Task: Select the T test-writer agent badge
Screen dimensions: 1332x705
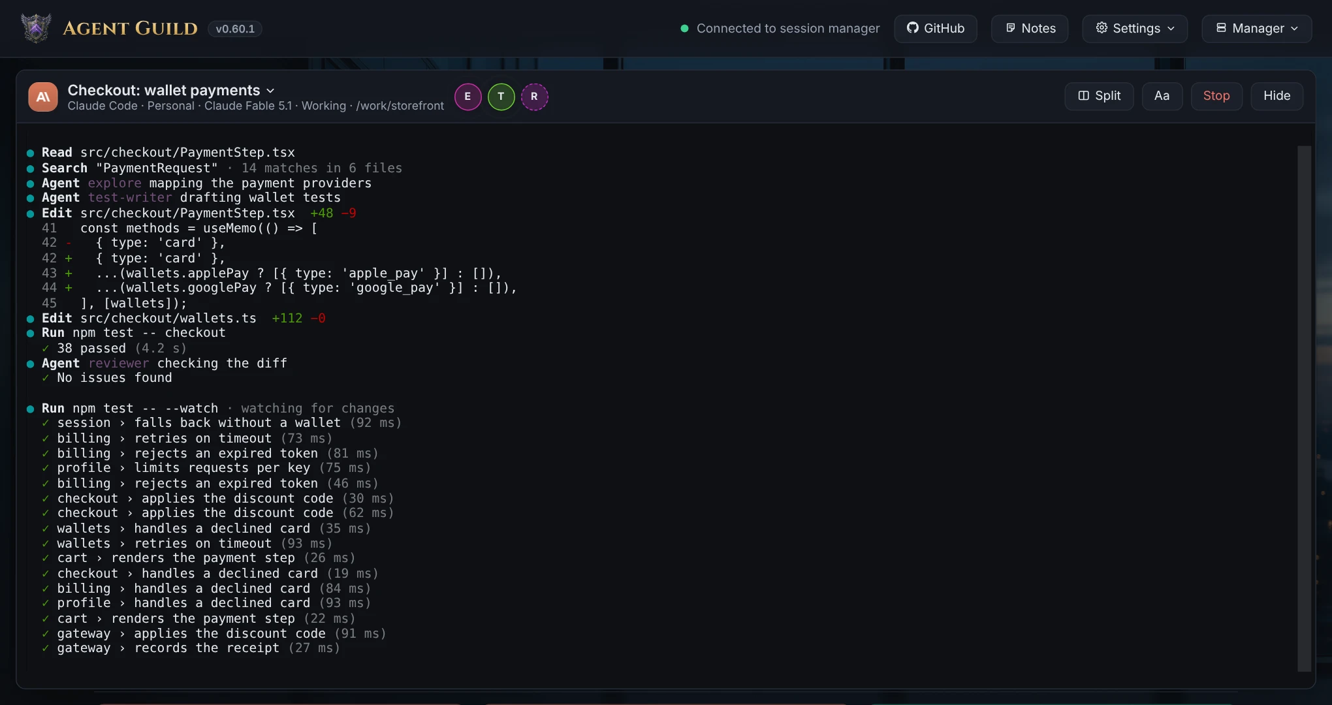Action: [x=501, y=97]
